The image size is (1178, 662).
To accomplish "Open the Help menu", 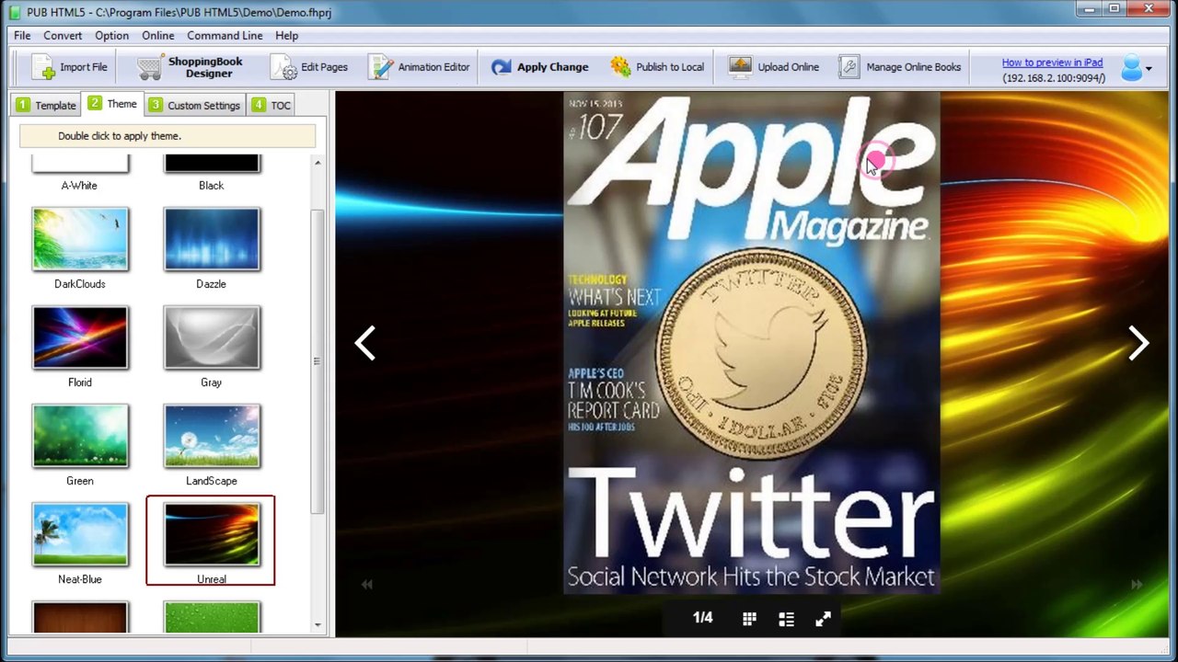I will (286, 36).
